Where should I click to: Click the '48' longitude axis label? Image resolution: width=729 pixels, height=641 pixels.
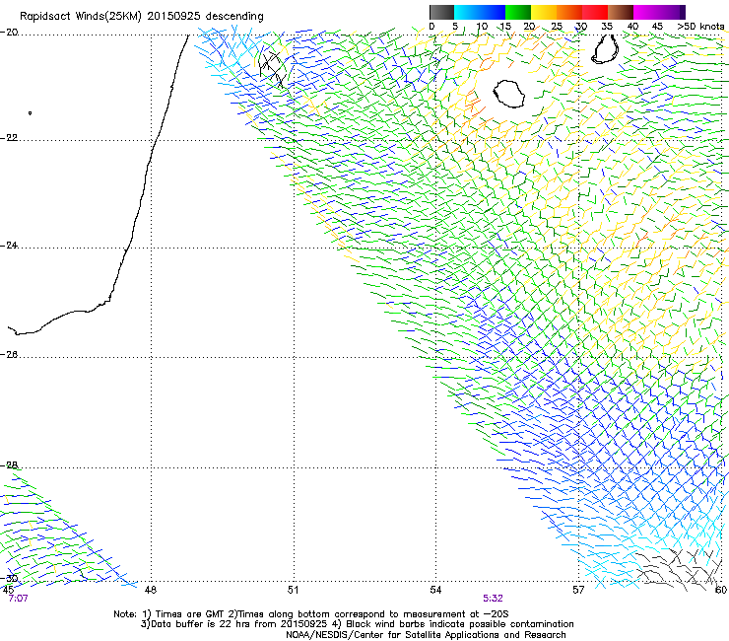150,590
